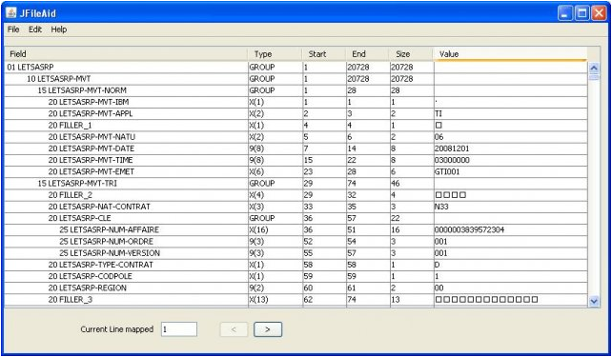Click the vertical scrollbar thumb

pos(594,77)
